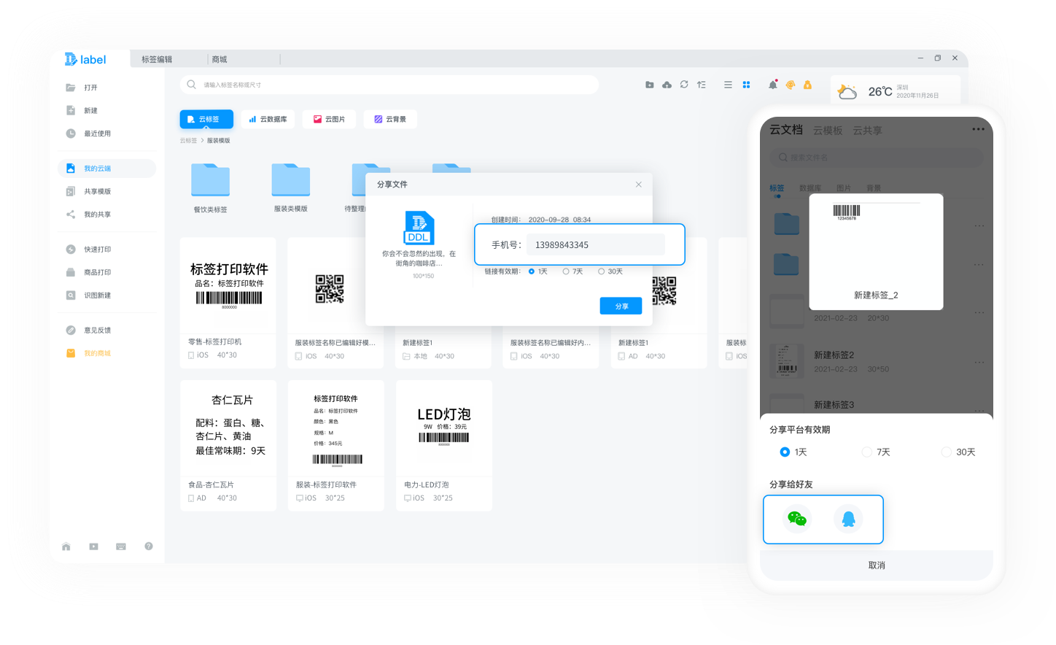1056x645 pixels.
Task: Select 1天 in mobile 分享平台有效期
Action: 793,452
